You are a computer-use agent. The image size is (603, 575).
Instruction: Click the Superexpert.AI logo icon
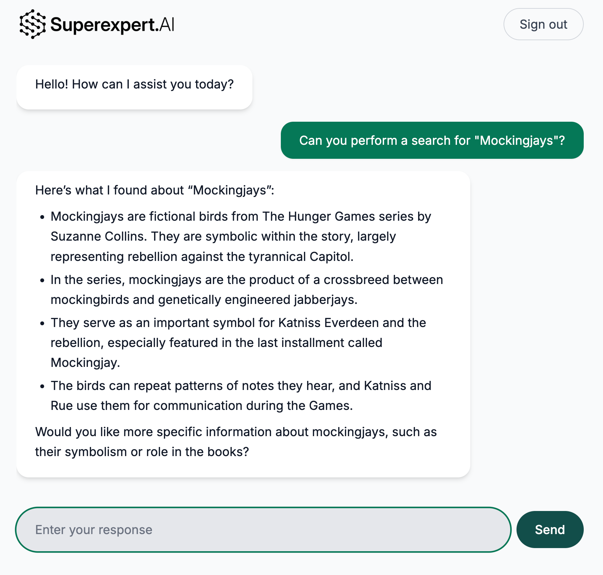click(33, 24)
